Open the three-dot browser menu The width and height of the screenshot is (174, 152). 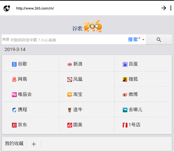tap(171, 8)
